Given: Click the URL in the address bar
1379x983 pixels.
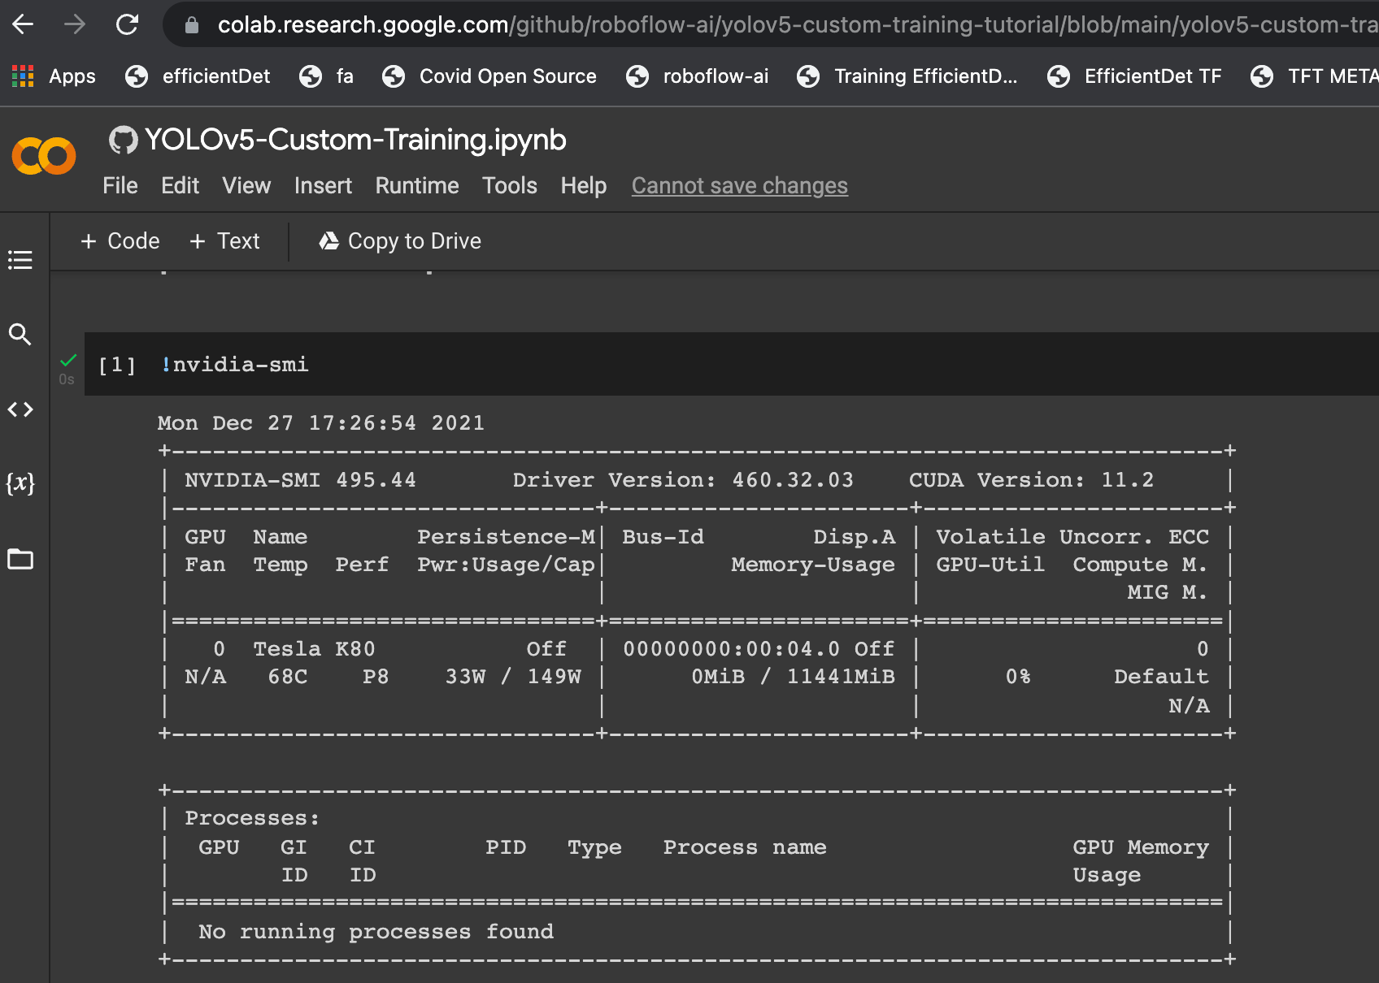Looking at the screenshot, I should point(797,25).
